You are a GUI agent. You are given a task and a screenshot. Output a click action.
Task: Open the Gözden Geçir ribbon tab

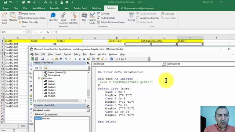(x=80, y=8)
